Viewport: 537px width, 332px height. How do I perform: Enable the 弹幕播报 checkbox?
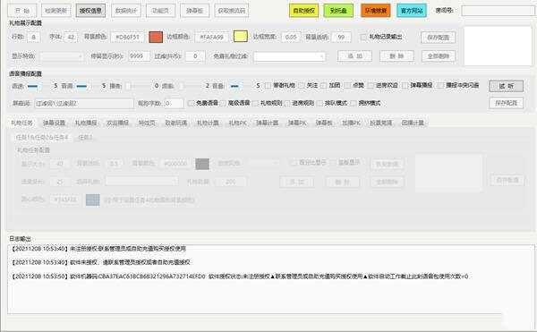coord(405,86)
